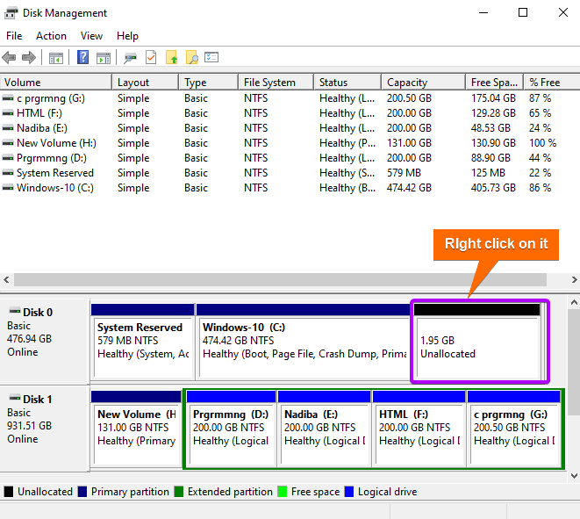Click the bright green Free space legend swatch
This screenshot has height=519, width=580.
pos(283,492)
